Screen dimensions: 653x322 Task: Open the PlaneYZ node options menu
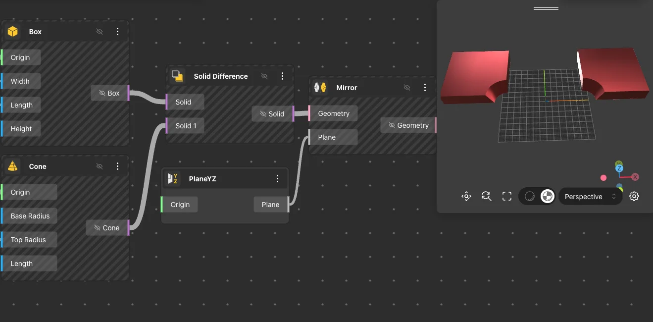(277, 179)
